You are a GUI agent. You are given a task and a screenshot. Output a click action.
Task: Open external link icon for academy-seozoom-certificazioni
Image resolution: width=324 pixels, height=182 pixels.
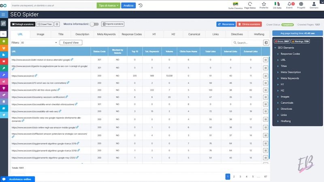(66, 97)
